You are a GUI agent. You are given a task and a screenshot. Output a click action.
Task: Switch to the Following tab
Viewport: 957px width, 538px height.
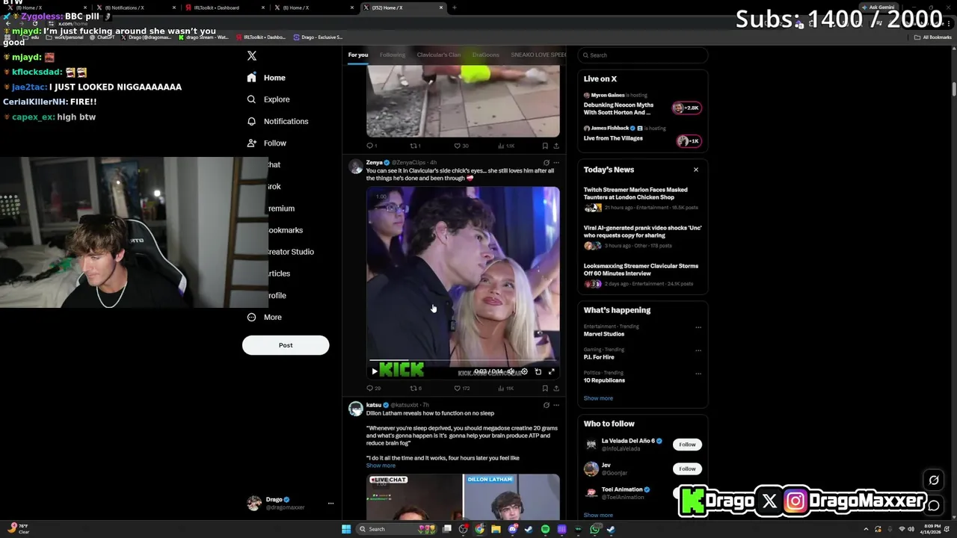coord(392,55)
